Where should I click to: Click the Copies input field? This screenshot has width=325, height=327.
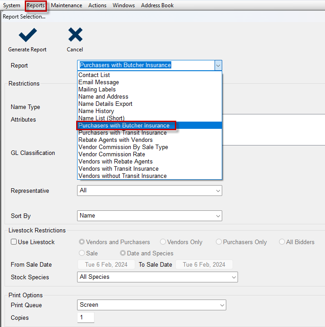click(86, 318)
